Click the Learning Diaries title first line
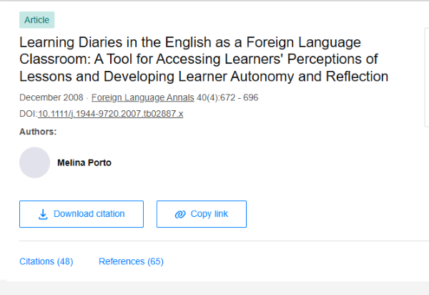 point(190,42)
